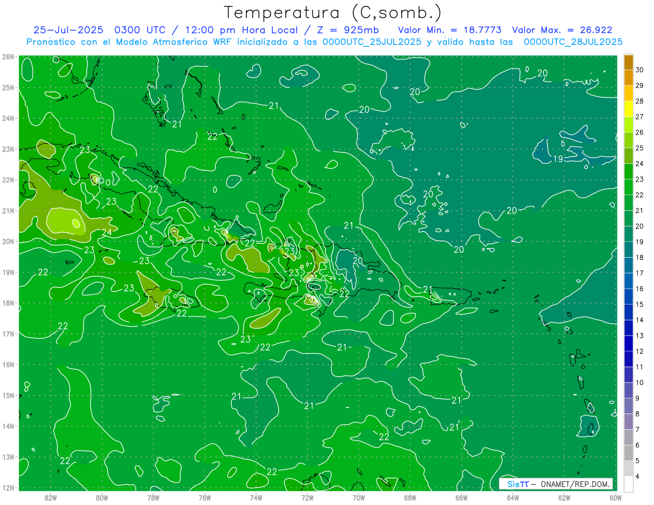
Task: Click the legend color between 8 and 9
Action: [629, 406]
